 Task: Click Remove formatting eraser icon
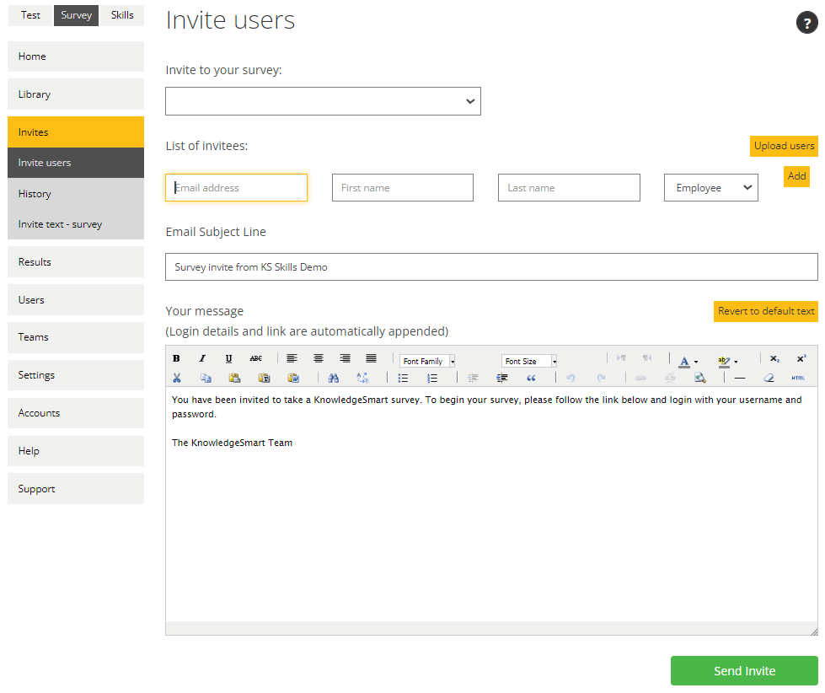[x=769, y=378]
